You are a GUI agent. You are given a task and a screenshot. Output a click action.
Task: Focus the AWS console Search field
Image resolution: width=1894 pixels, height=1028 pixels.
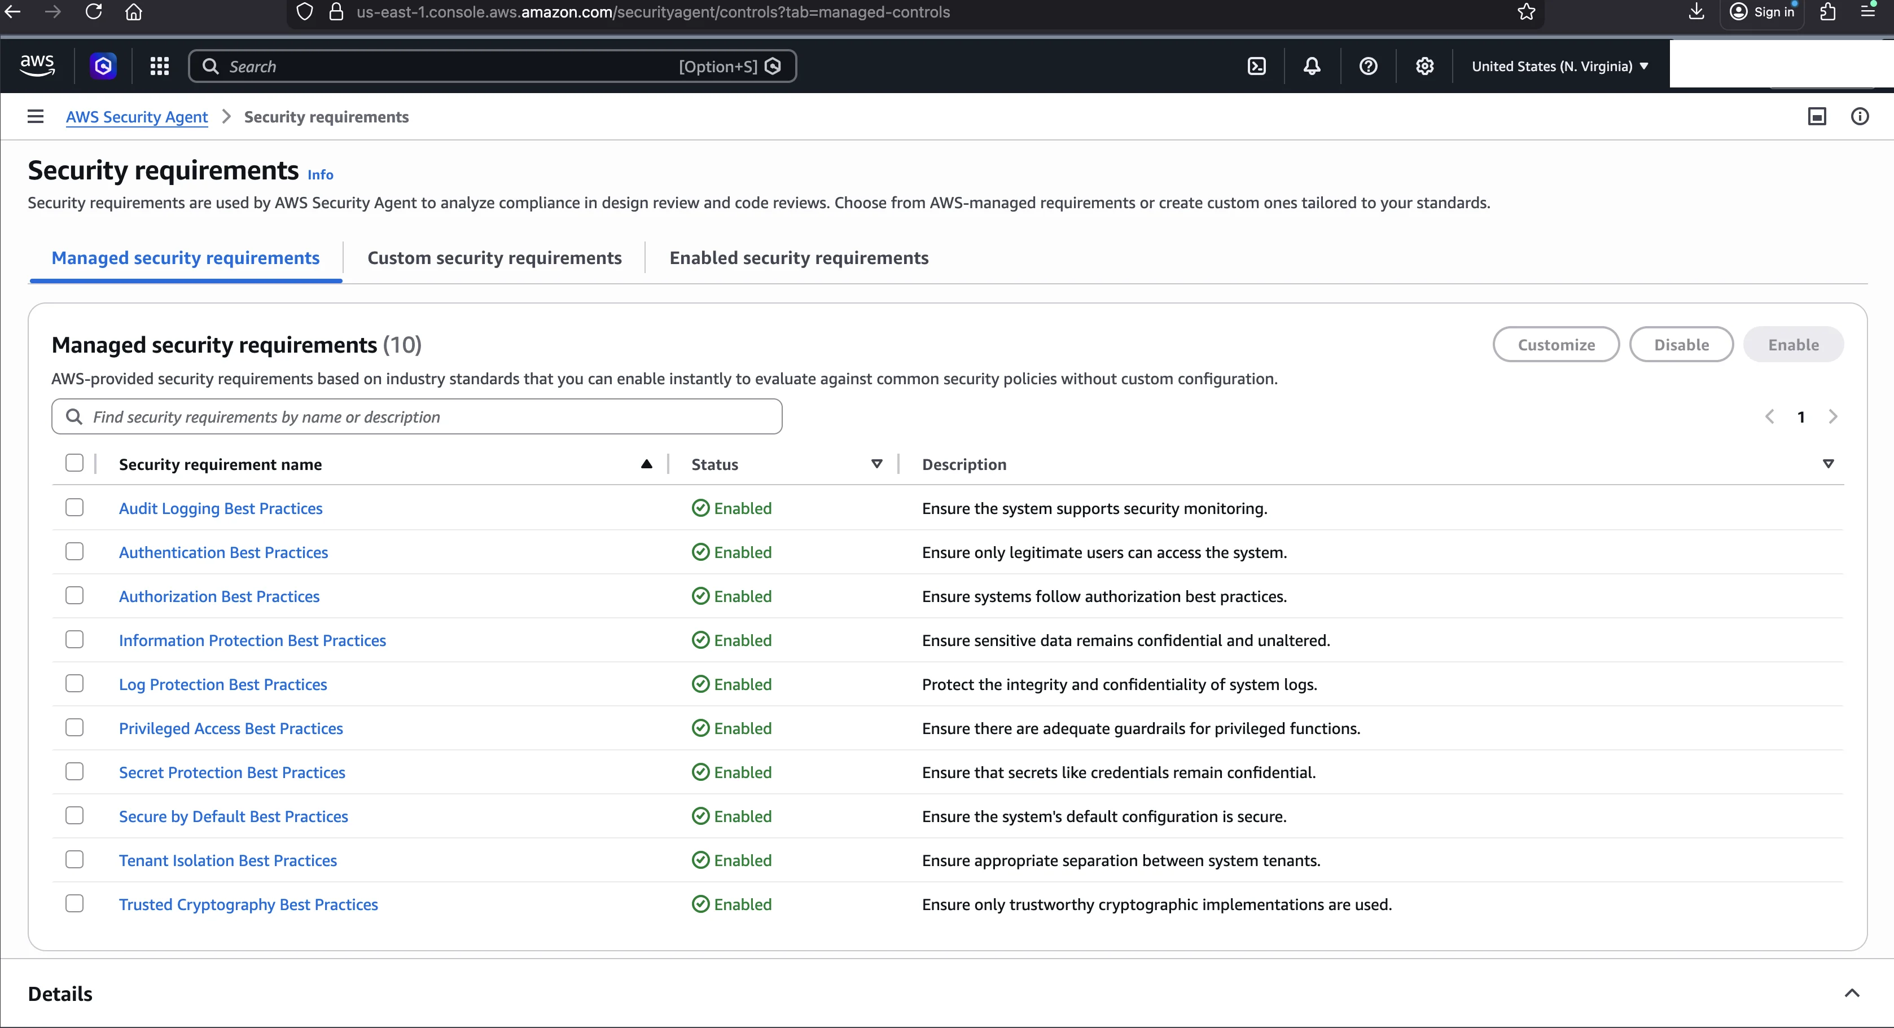tap(493, 66)
